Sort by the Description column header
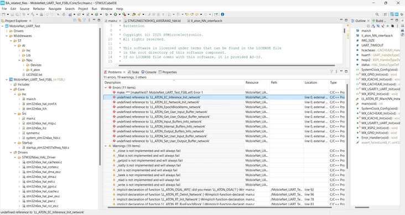This screenshot has height=215, width=405. pyautogui.click(x=174, y=83)
